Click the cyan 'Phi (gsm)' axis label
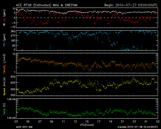This screenshot has width=161, height=129. pos(4,40)
